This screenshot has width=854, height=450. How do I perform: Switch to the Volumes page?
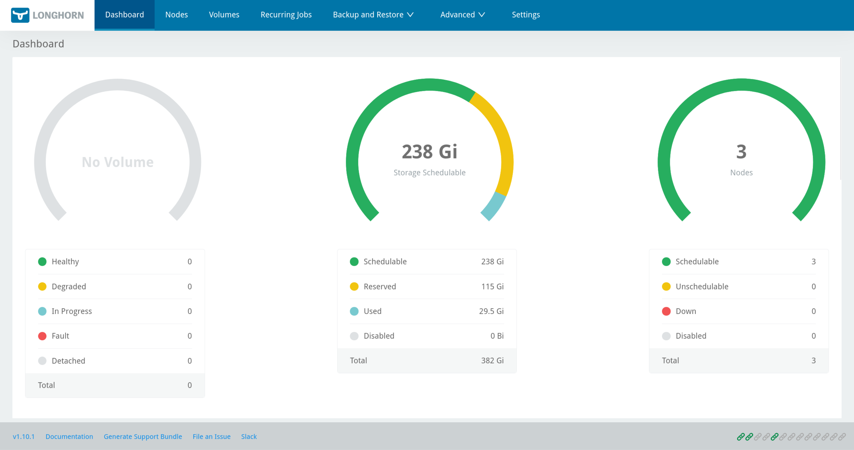tap(224, 15)
